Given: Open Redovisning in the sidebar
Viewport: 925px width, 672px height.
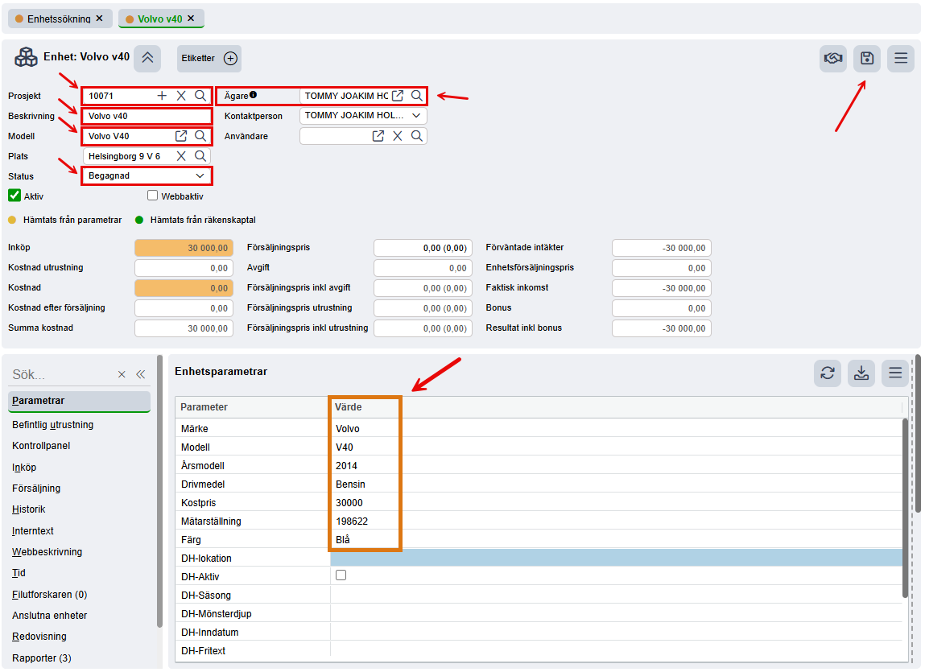Looking at the screenshot, I should coord(39,637).
